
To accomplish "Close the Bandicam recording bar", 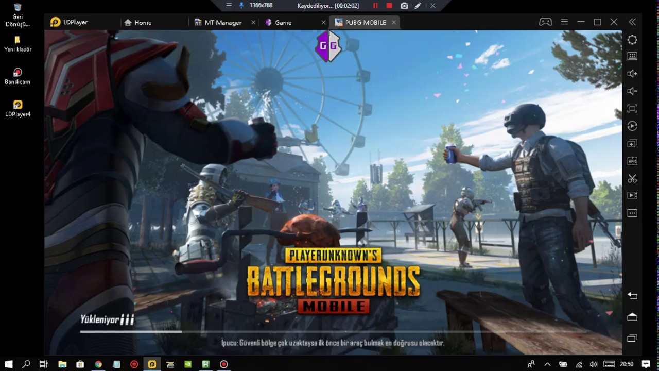I will click(432, 6).
